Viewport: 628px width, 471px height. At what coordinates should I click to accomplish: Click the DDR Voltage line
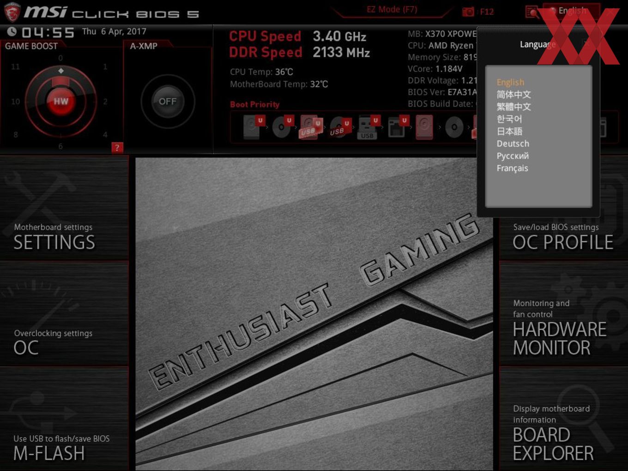442,80
